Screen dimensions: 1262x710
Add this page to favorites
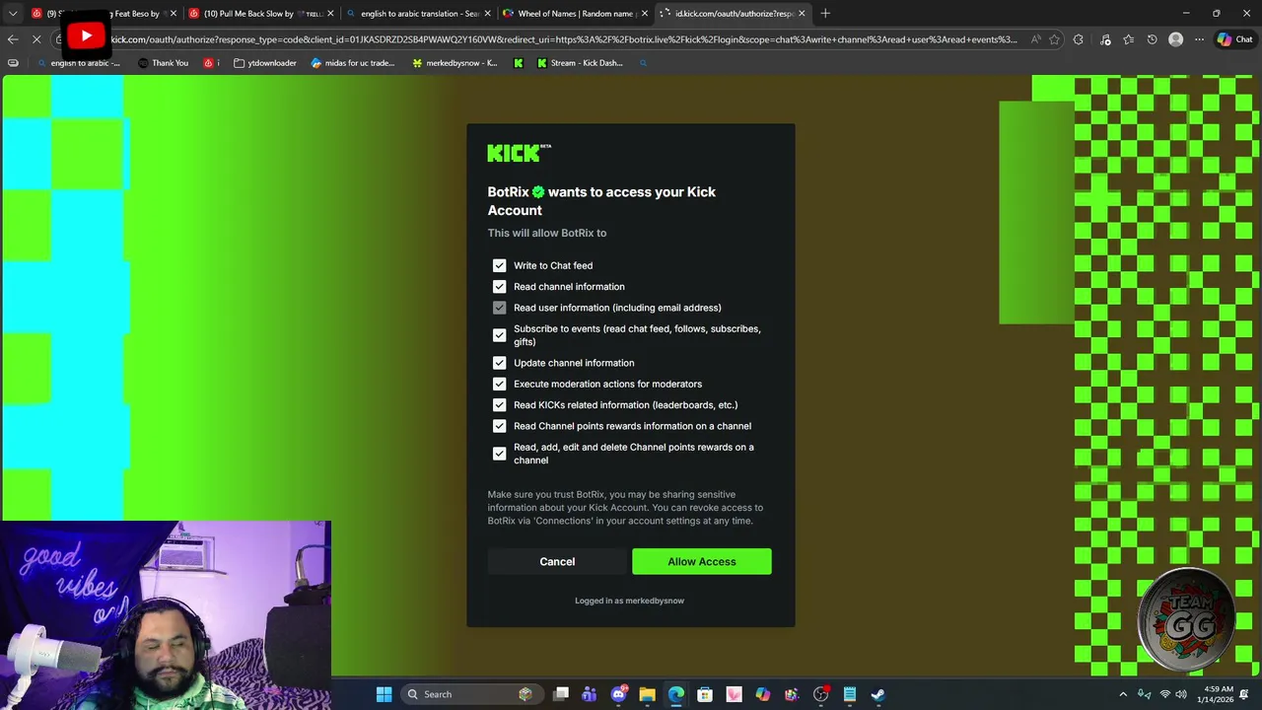coord(1054,39)
